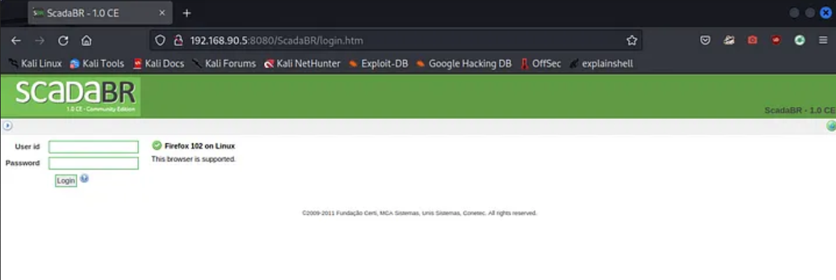Open the Google Hacking DB bookmark

pyautogui.click(x=463, y=64)
